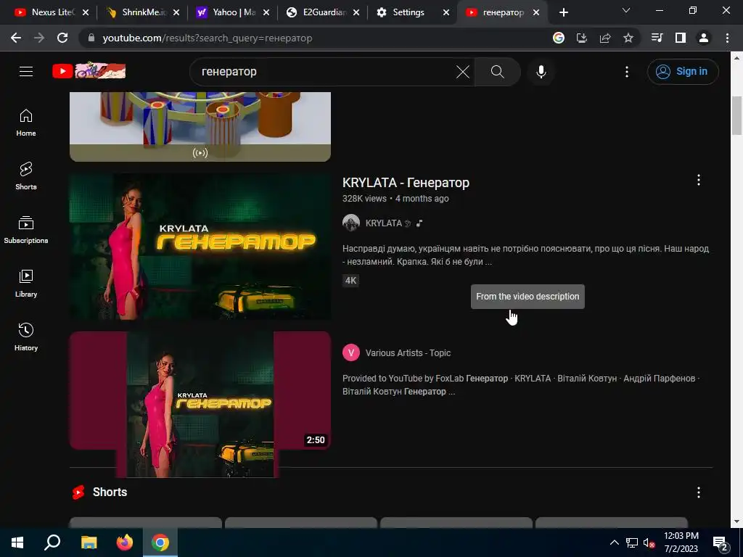This screenshot has height=557, width=743.
Task: Open the KRYLATA channel name link
Action: coord(383,223)
